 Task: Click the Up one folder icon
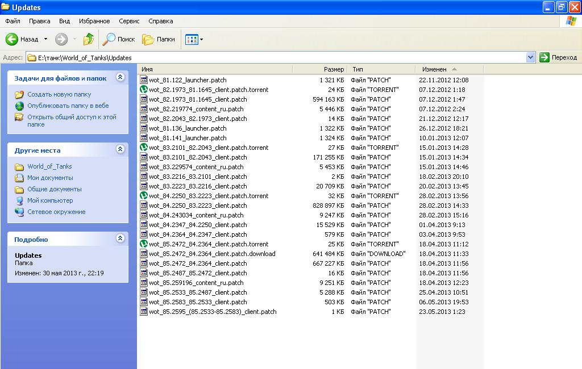[88, 39]
